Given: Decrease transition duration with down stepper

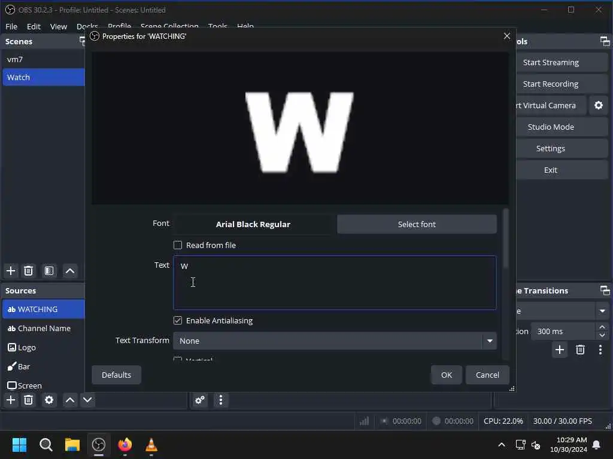Looking at the screenshot, I should (602, 335).
